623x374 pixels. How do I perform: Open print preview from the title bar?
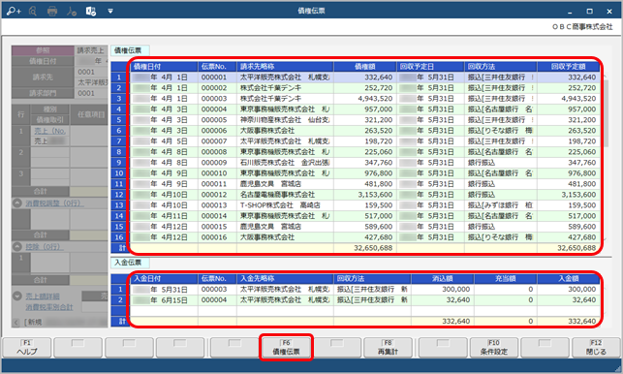tap(33, 11)
